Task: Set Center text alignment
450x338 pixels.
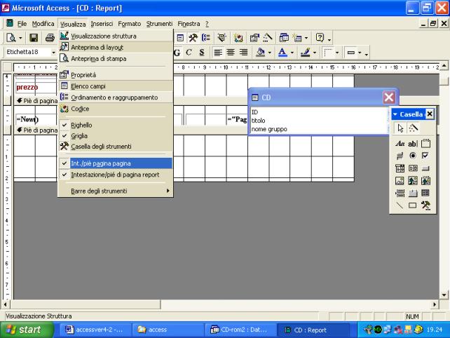Action: 231,53
